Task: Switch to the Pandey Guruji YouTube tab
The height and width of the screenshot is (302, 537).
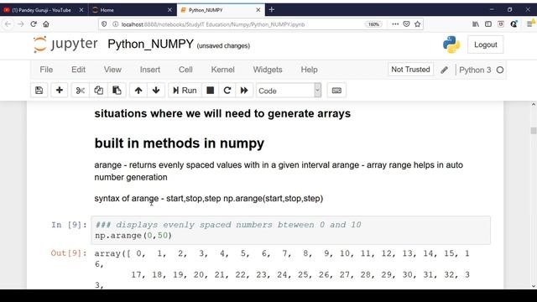Action: click(42, 10)
